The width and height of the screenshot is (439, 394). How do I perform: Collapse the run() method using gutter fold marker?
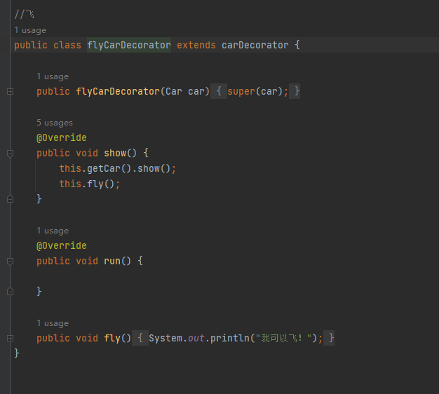10,261
